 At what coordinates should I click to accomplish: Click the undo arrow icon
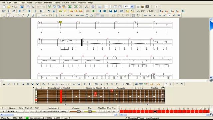point(39,7)
